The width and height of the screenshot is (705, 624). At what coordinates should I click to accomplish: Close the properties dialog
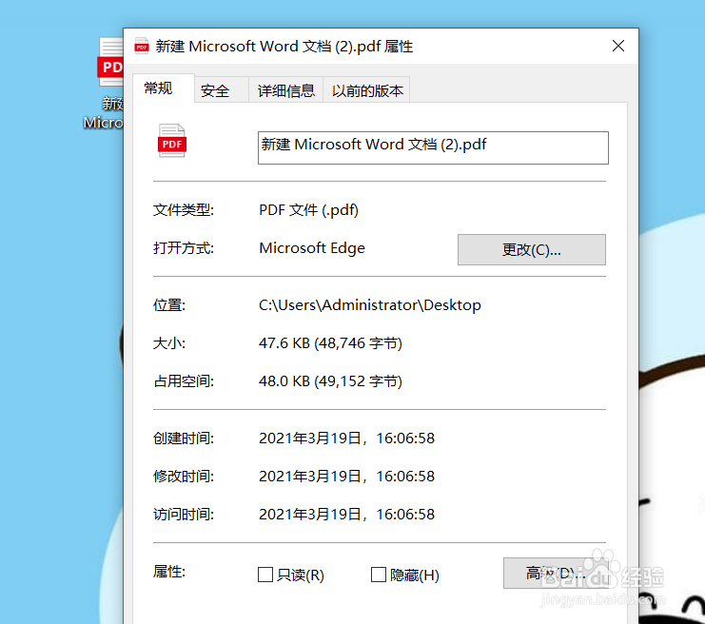(x=618, y=46)
